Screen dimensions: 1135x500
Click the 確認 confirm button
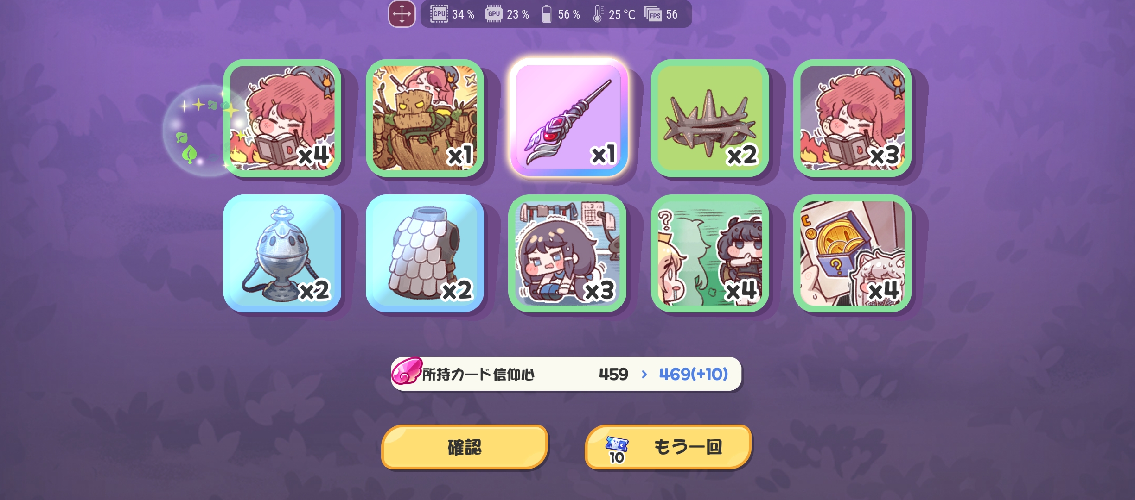click(465, 447)
